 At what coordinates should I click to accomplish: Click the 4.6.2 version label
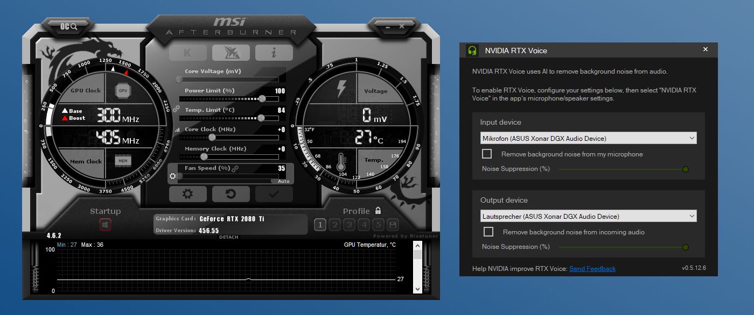54,235
